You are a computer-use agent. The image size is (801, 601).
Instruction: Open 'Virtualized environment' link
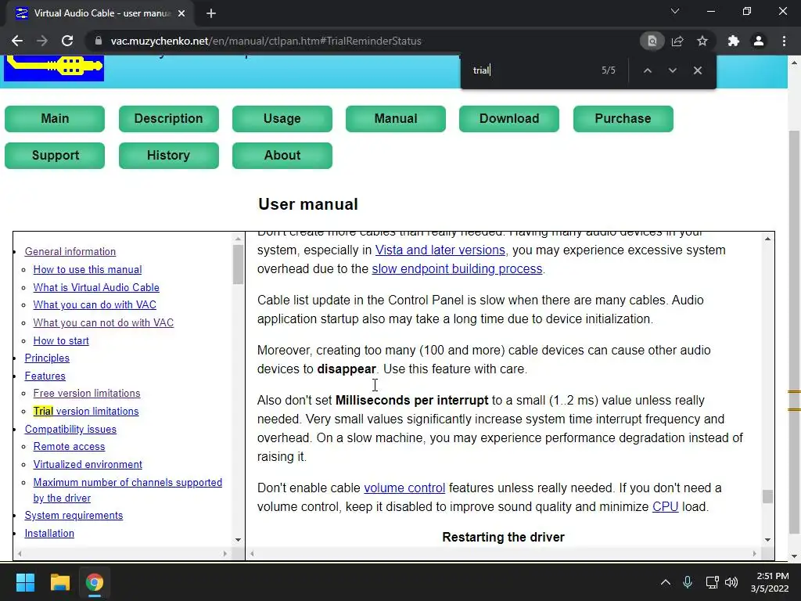pos(88,465)
